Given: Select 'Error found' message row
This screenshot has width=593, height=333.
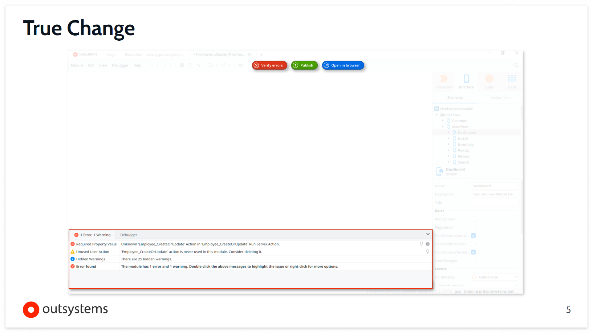Looking at the screenshot, I should [x=251, y=266].
